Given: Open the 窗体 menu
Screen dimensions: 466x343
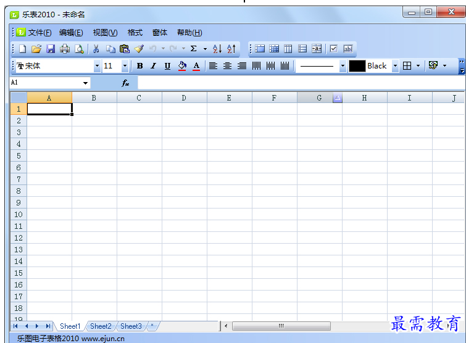Looking at the screenshot, I should (160, 32).
